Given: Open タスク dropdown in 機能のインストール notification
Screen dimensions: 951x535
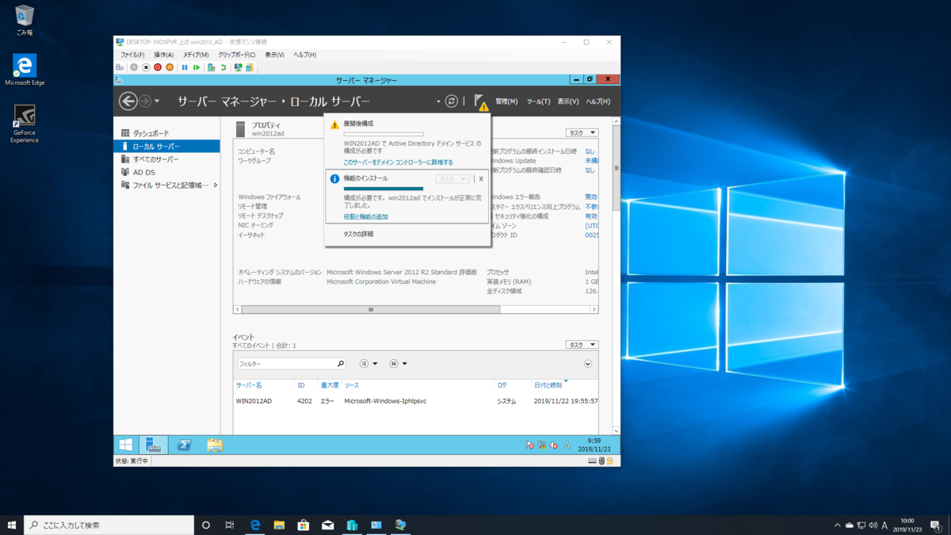Looking at the screenshot, I should (x=453, y=179).
